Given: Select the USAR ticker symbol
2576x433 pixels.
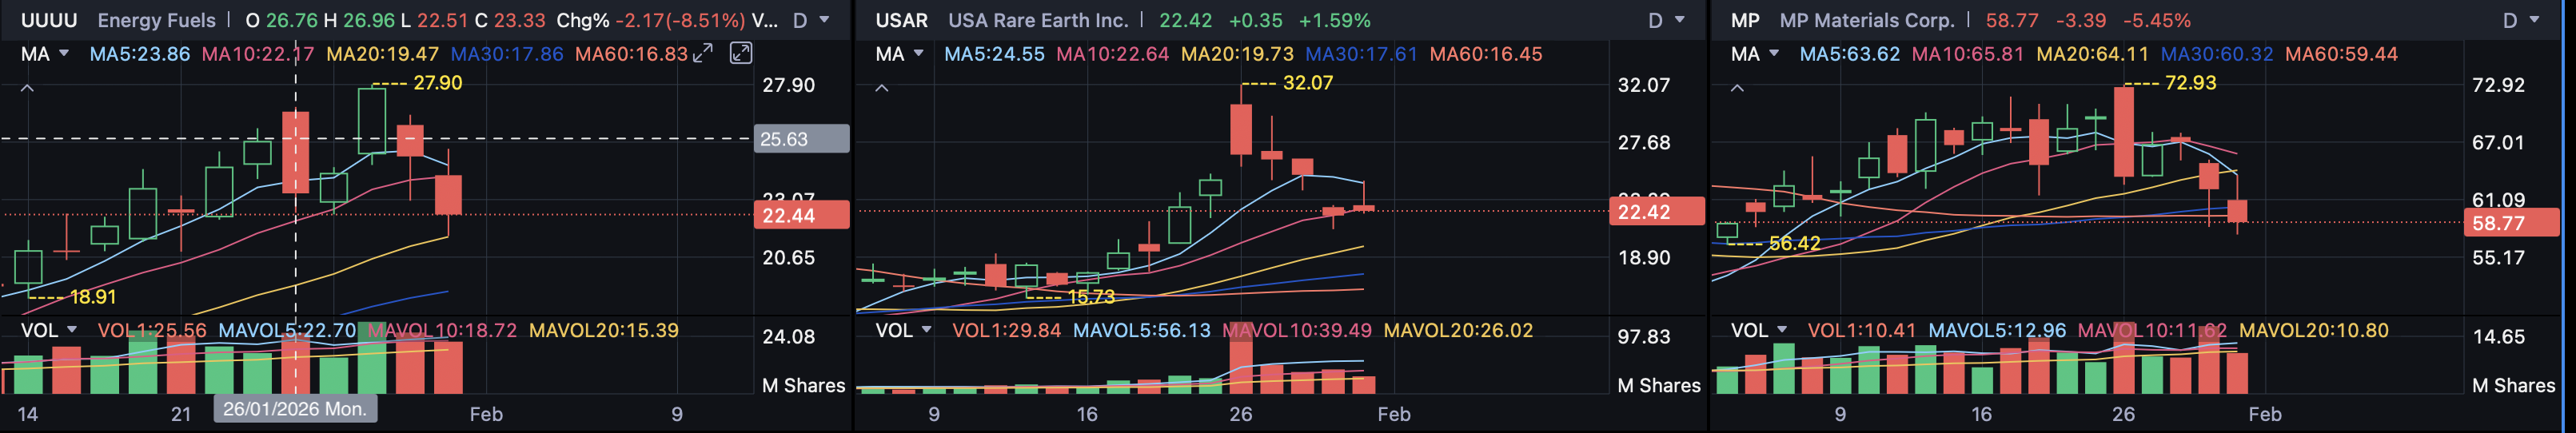Looking at the screenshot, I should (x=901, y=20).
